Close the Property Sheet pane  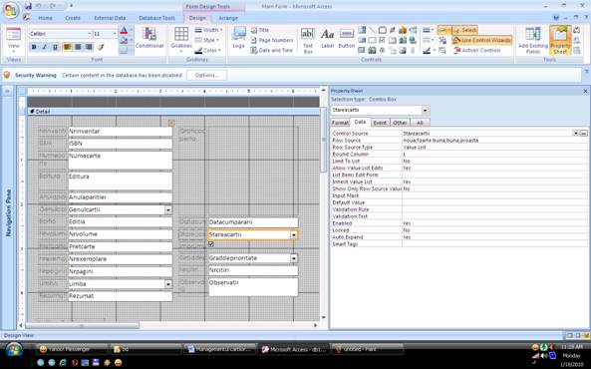585,91
